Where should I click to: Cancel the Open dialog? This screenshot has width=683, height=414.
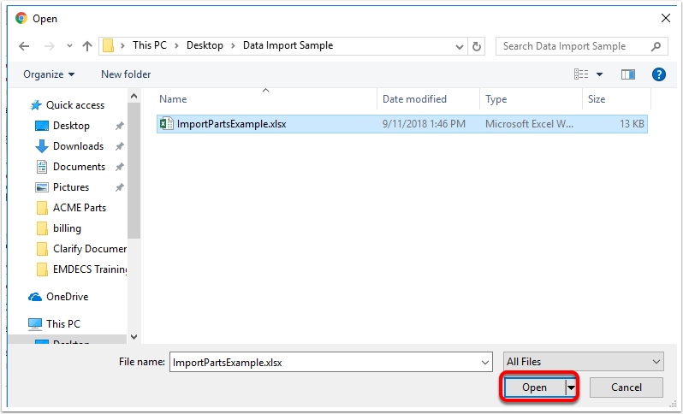[627, 387]
